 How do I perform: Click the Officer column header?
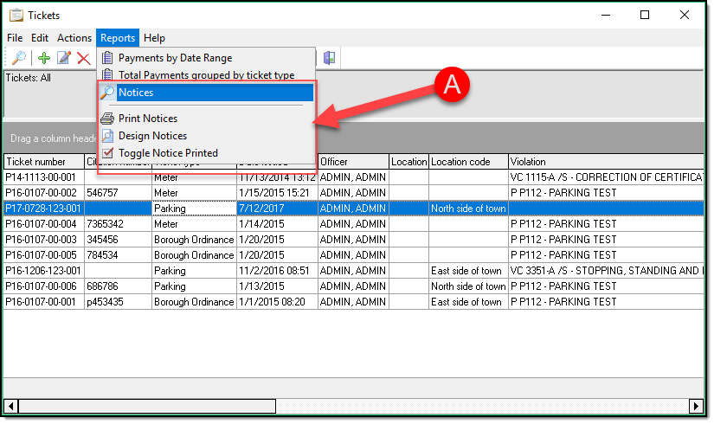coord(351,162)
